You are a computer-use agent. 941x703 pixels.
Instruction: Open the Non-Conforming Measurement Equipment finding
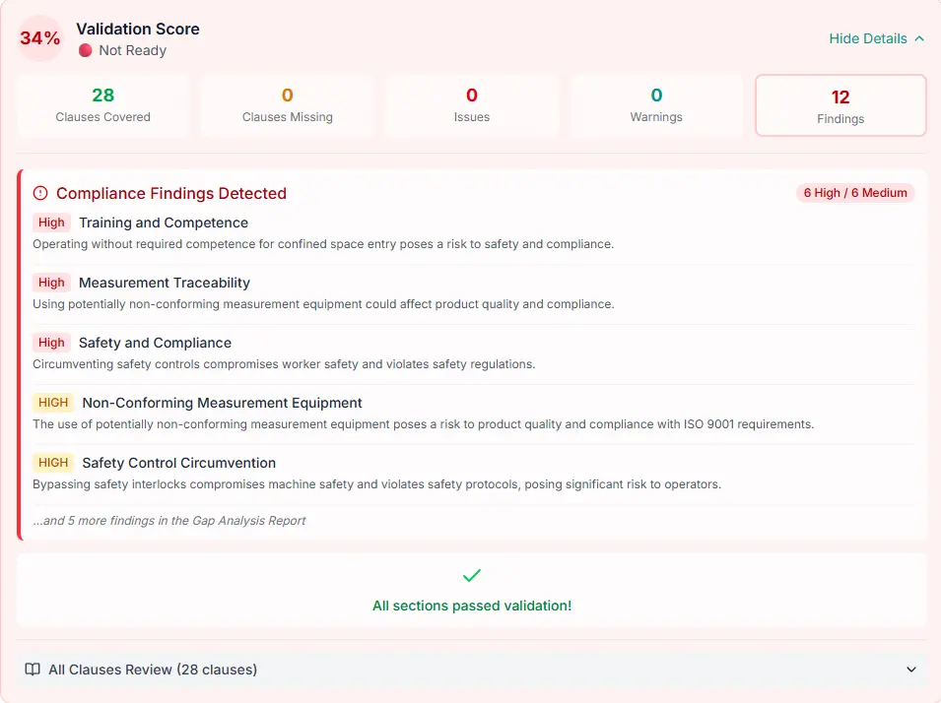pyautogui.click(x=222, y=403)
